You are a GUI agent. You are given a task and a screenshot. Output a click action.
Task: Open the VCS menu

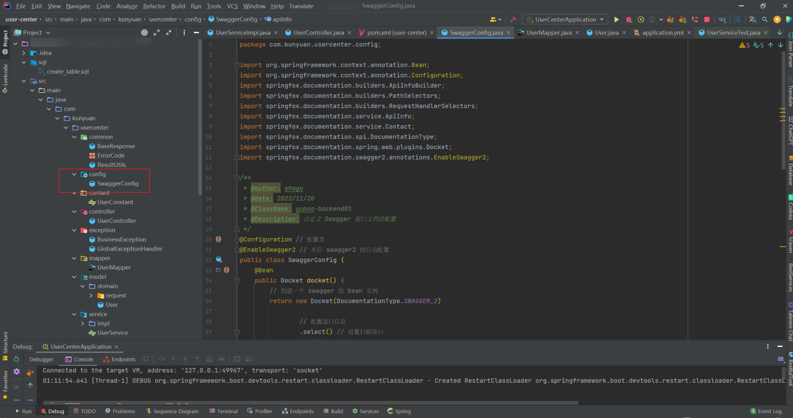click(232, 6)
